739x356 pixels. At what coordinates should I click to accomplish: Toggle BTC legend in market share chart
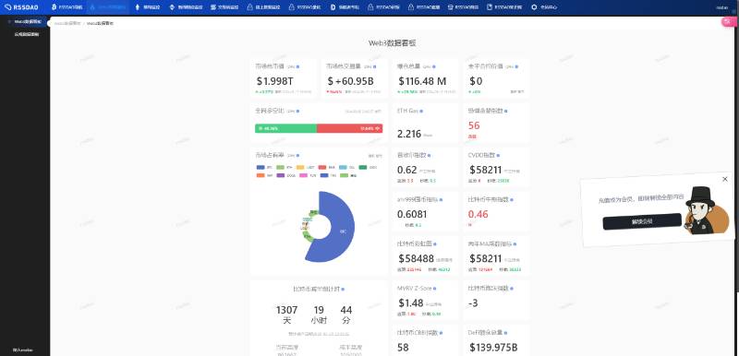point(264,168)
